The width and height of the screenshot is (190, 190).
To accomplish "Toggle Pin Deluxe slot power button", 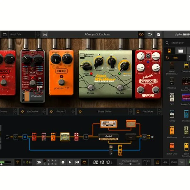I will [x=138, y=111].
